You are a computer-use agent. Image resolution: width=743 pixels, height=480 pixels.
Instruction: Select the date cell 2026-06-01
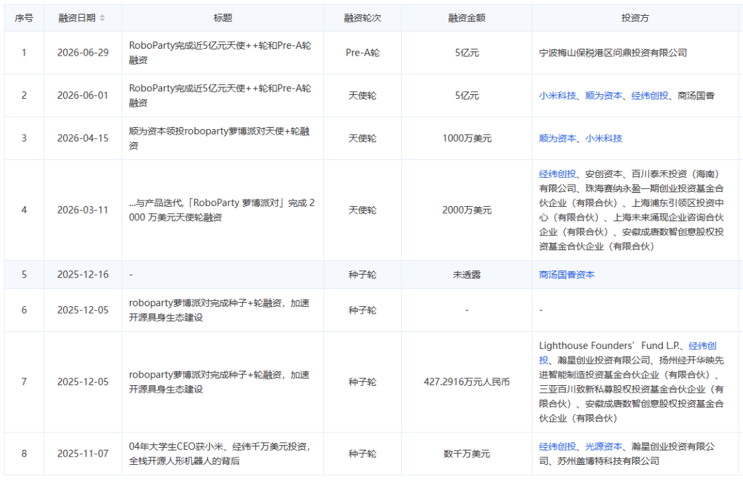point(83,95)
